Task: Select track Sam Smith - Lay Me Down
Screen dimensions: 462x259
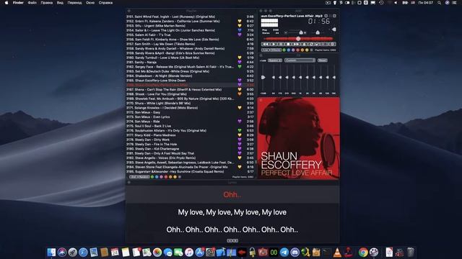Action: [190, 44]
